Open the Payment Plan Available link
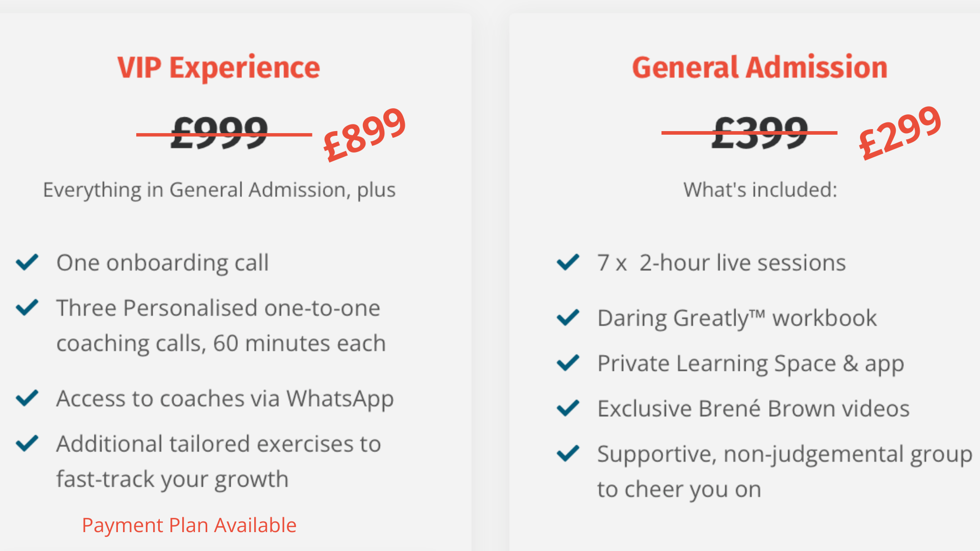 [x=189, y=525]
